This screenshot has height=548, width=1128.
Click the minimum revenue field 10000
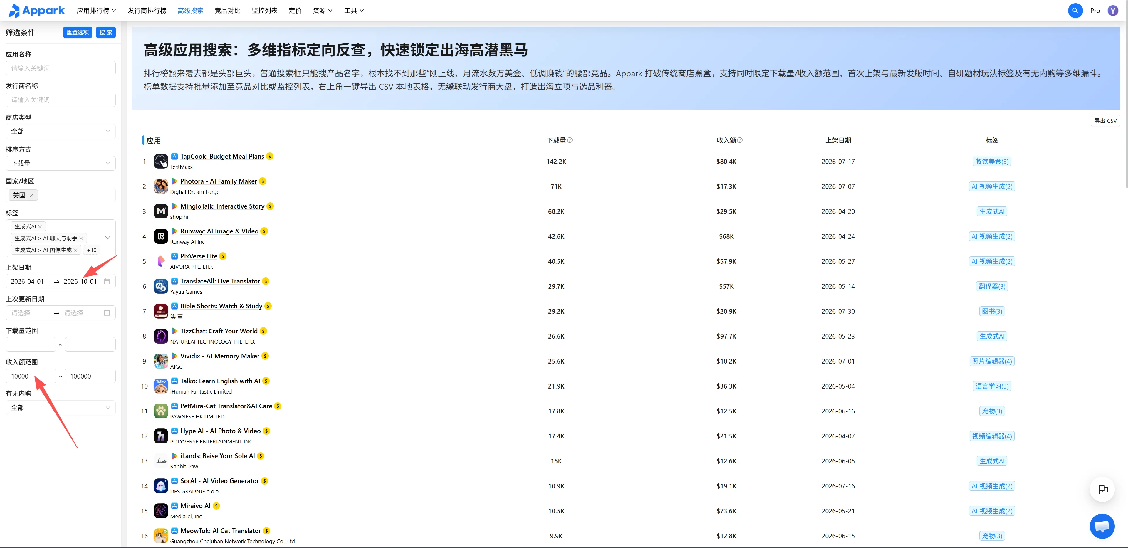click(x=31, y=376)
